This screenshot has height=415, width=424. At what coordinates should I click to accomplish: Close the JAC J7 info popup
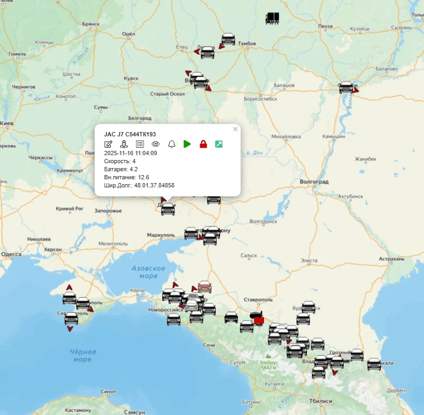tap(235, 129)
